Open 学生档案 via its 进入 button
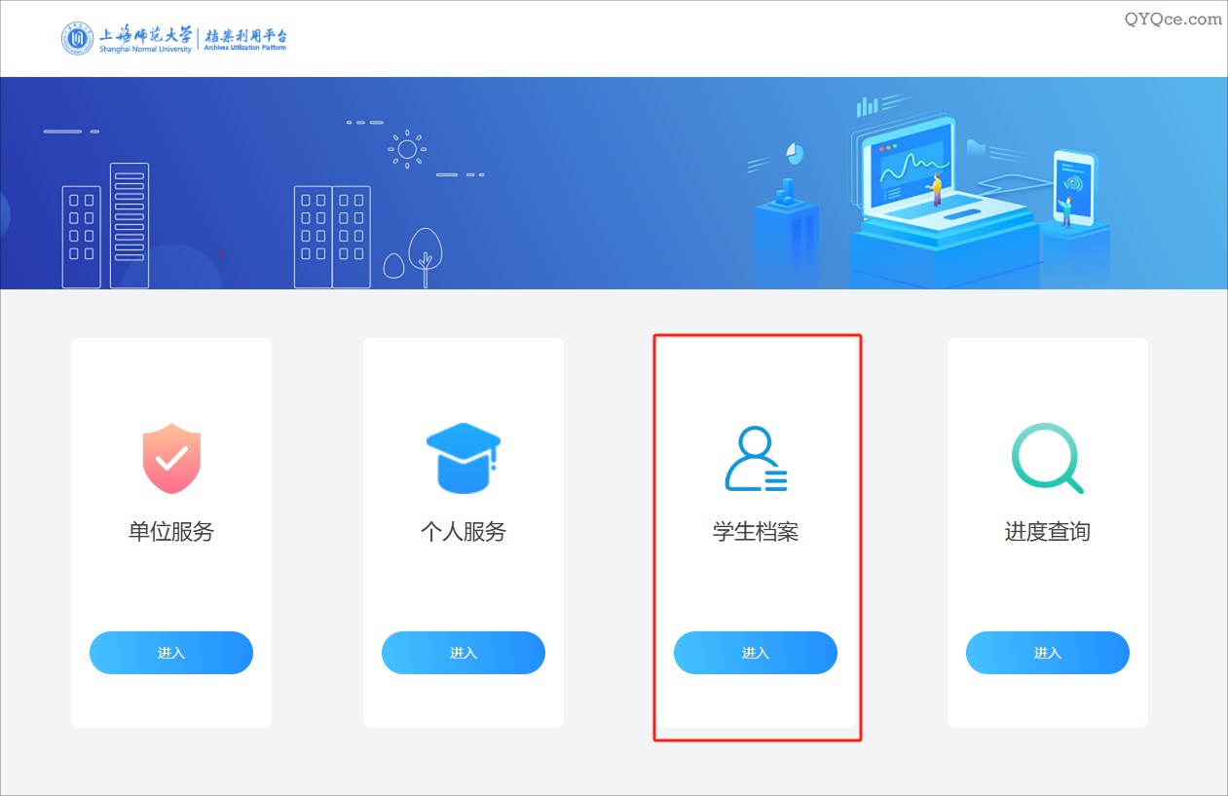1228x796 pixels. pos(756,653)
